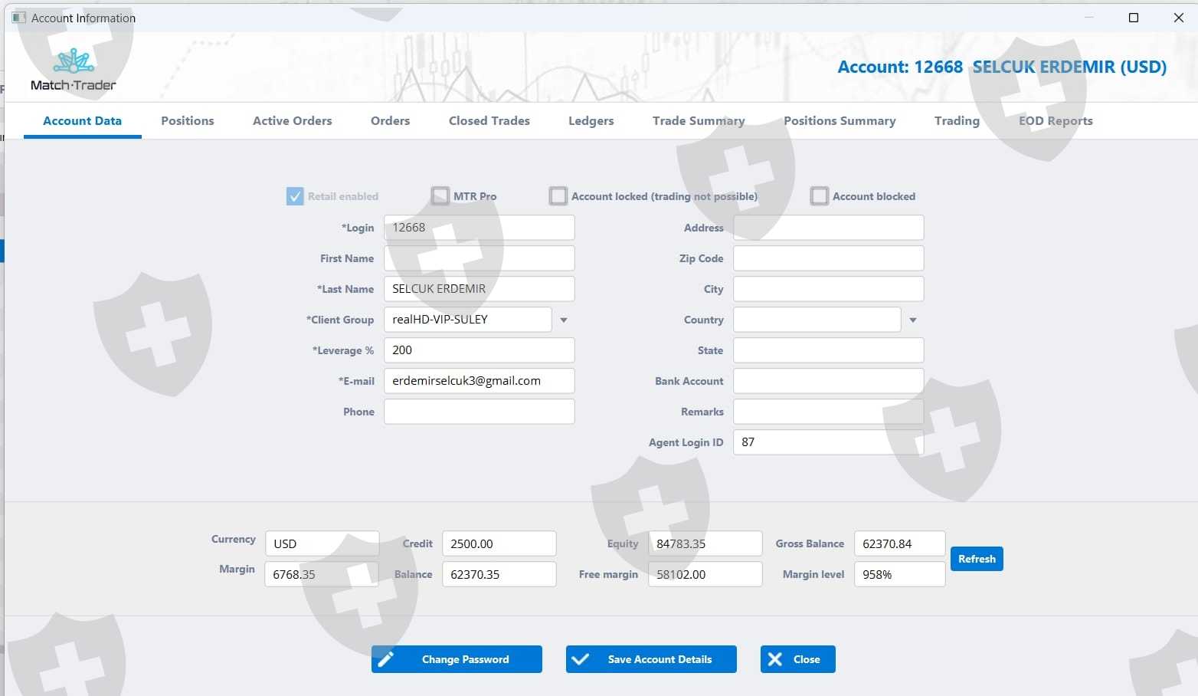Click the checkmark icon on Save Account Details
Viewport: 1198px width, 696px height.
coord(581,659)
